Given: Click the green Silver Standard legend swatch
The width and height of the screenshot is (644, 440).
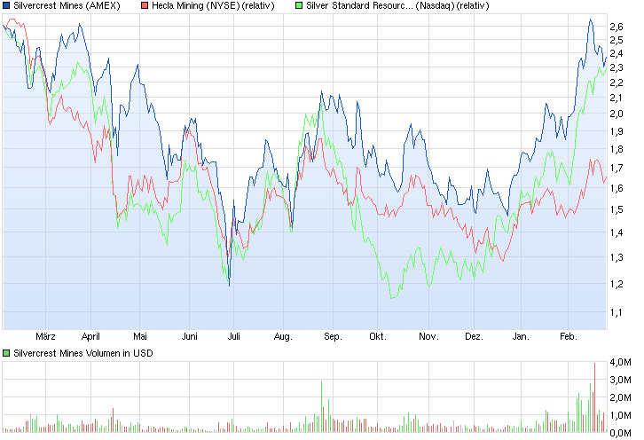Looking at the screenshot, I should [x=299, y=5].
